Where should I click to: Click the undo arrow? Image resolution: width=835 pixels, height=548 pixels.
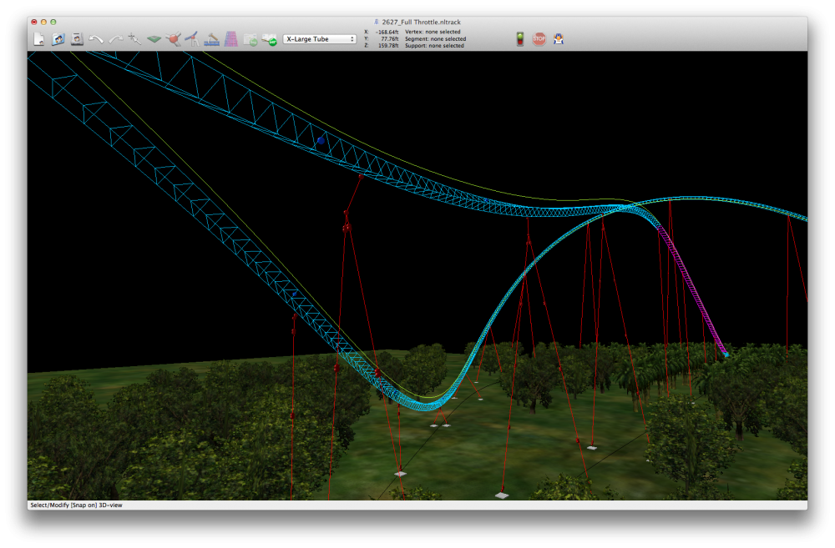click(96, 38)
